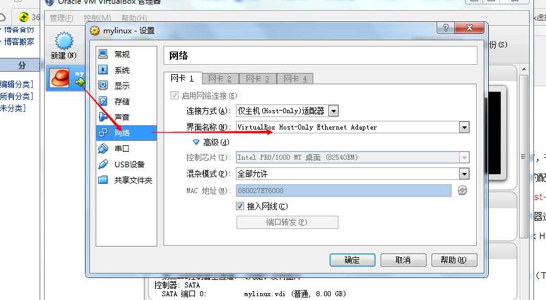Select the 系统 (System) chip icon
Viewport: 546px width, 300px height.
103,70
